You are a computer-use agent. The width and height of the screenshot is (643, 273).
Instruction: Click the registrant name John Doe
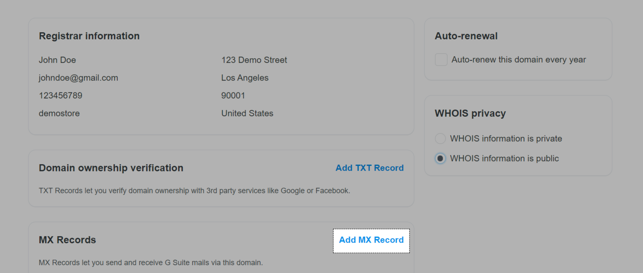pos(58,60)
